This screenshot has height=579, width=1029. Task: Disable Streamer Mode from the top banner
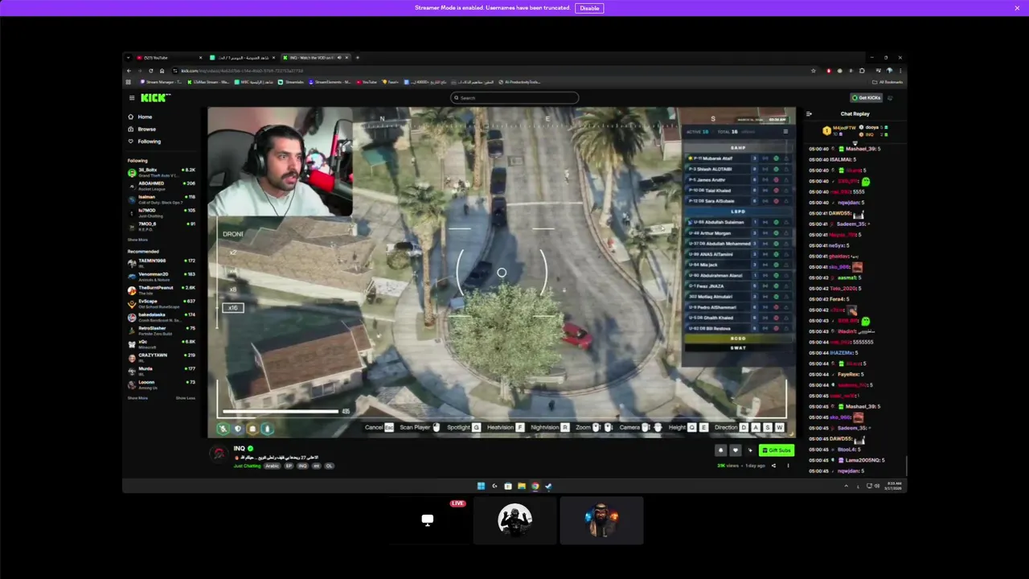click(589, 8)
